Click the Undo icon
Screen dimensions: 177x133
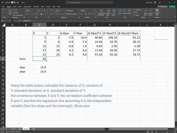coord(3,10)
